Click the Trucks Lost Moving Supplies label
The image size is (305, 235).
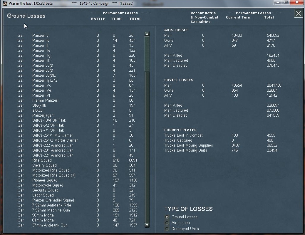188,145
